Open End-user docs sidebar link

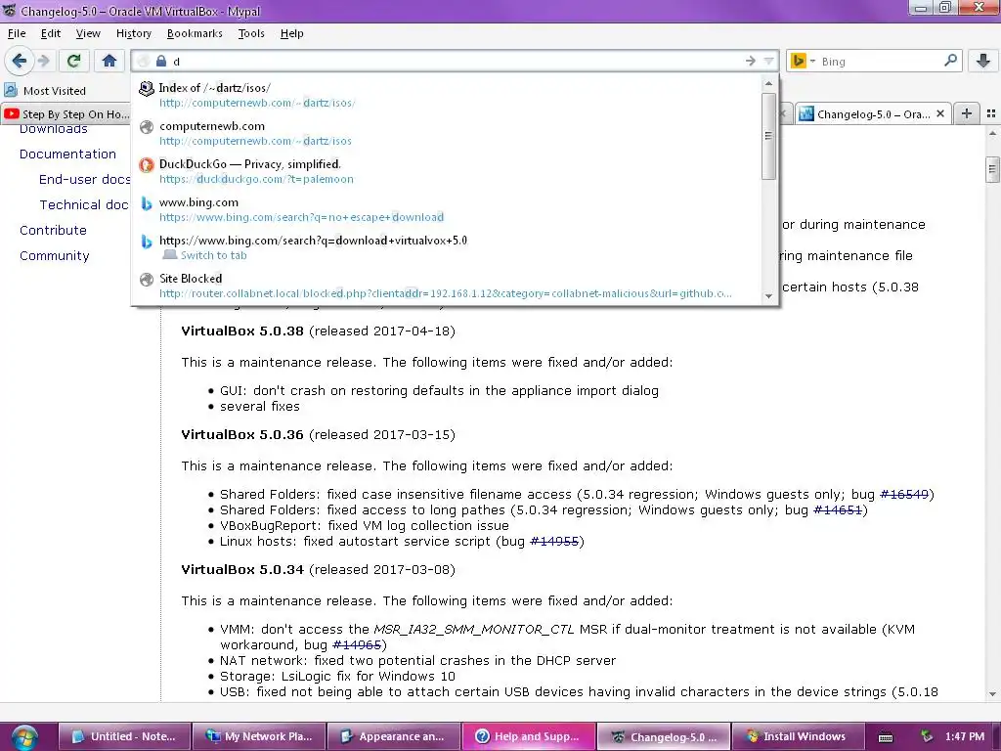point(84,180)
